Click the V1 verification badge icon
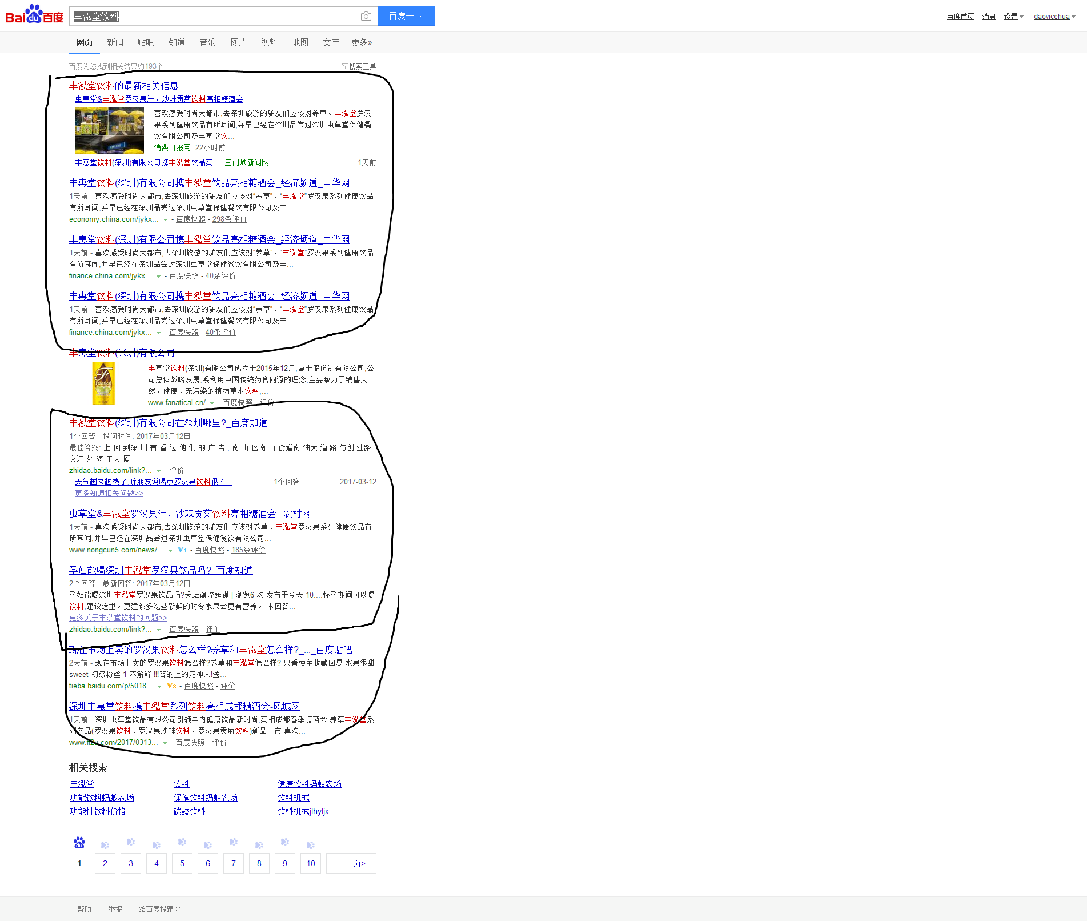Viewport: 1087px width, 921px height. [182, 550]
